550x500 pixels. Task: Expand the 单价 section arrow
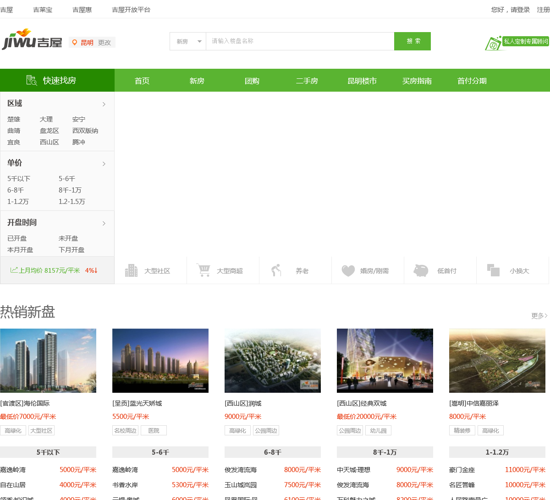coord(104,164)
